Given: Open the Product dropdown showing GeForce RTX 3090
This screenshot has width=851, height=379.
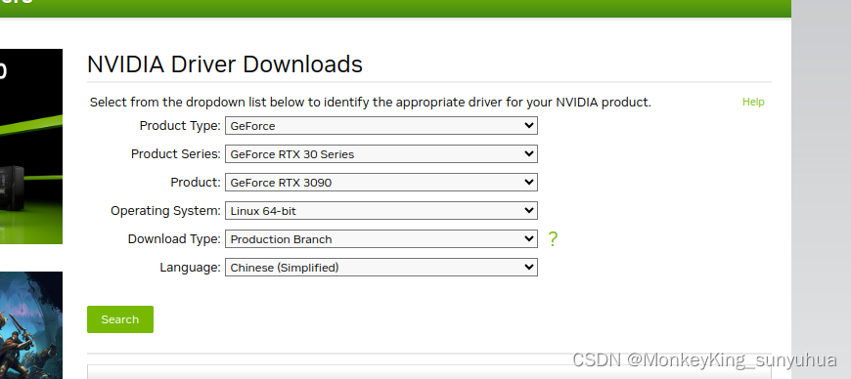Looking at the screenshot, I should (x=381, y=183).
